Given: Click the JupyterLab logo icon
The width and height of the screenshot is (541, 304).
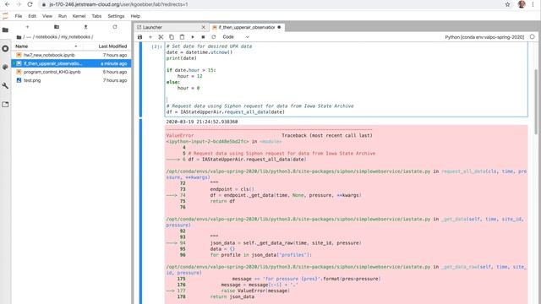Looking at the screenshot, I should (5, 16).
